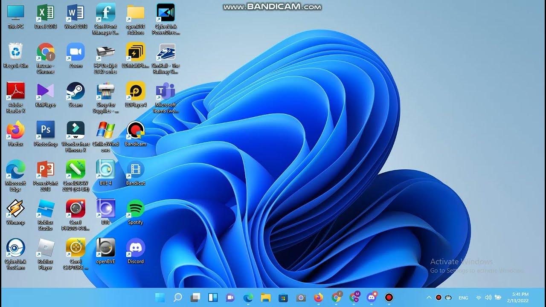Select the BVE desktop shortcut

(x=105, y=213)
